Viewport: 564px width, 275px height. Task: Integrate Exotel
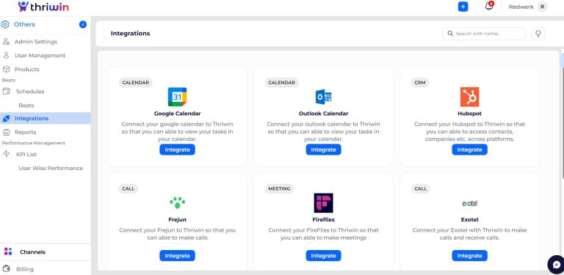pyautogui.click(x=469, y=256)
